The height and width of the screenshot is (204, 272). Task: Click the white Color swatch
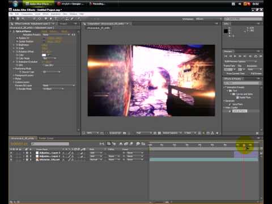pos(44,55)
